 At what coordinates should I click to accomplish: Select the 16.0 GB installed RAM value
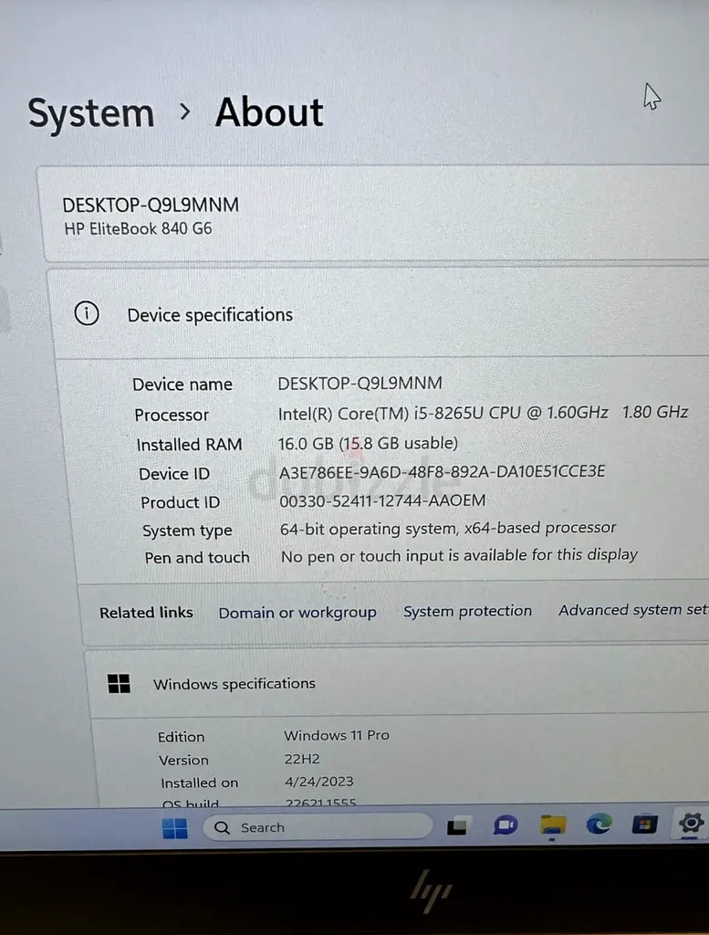point(368,443)
